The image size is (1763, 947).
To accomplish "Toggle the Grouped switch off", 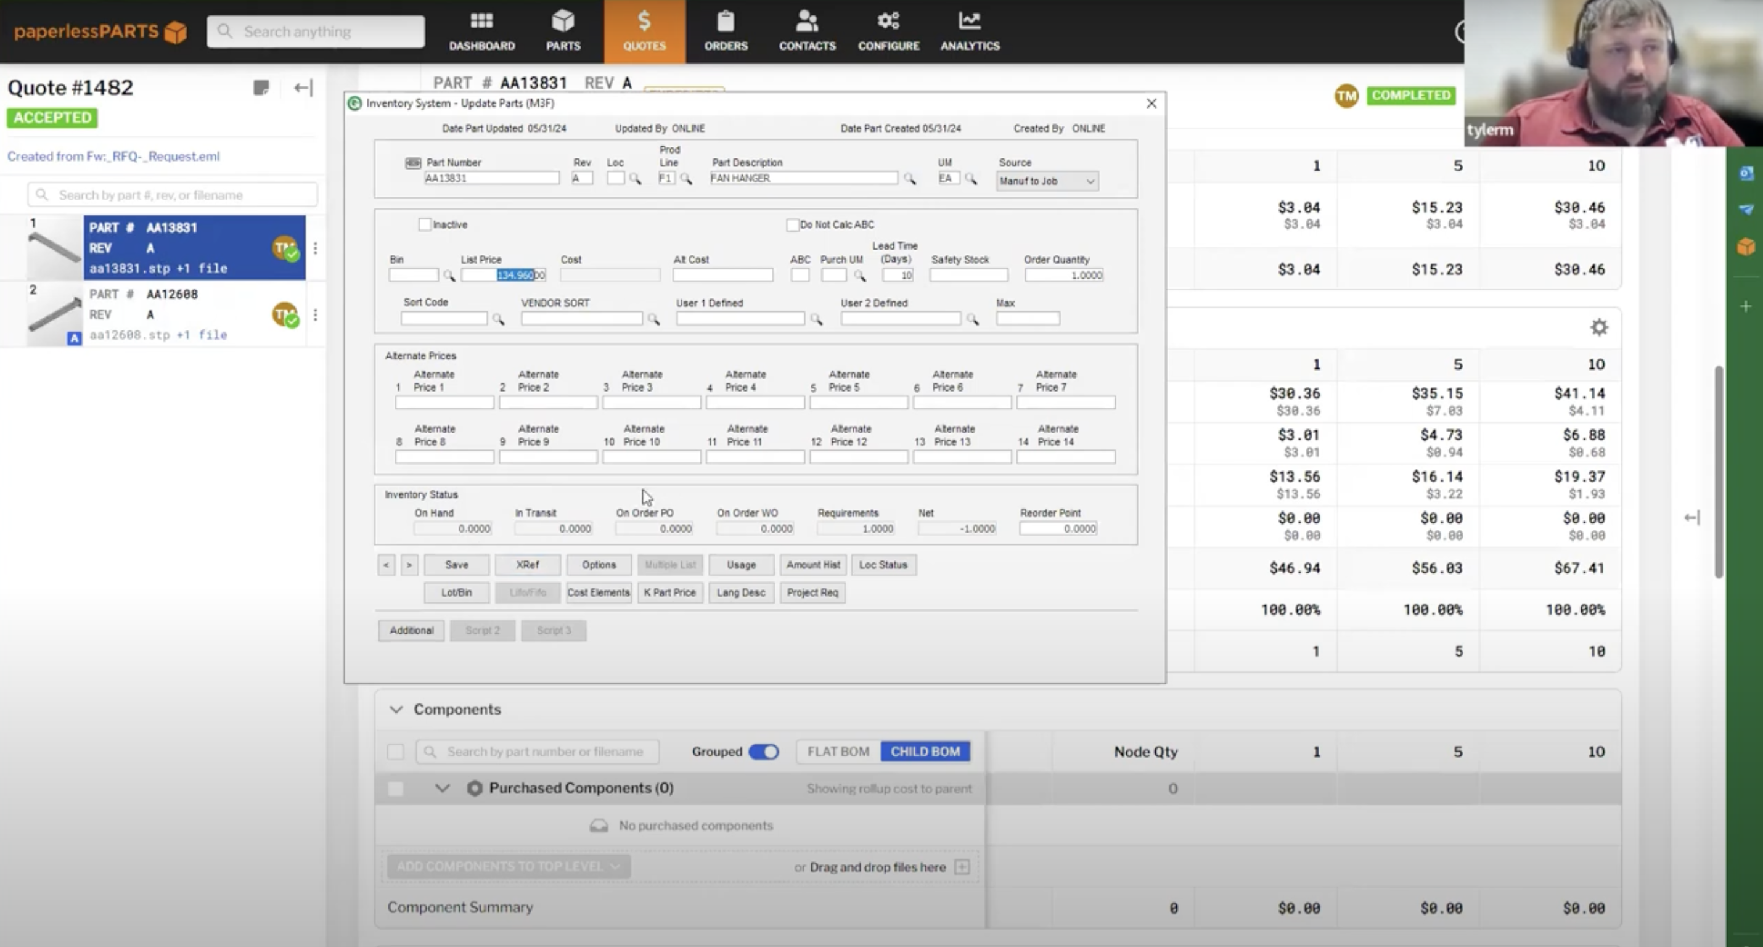I will [x=763, y=751].
